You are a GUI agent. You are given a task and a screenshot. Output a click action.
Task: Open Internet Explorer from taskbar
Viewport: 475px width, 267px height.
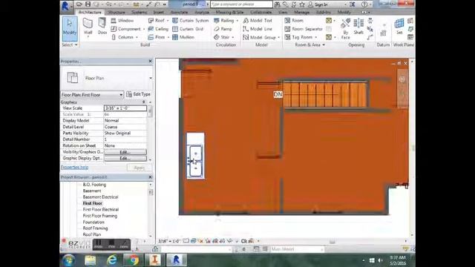[112, 260]
